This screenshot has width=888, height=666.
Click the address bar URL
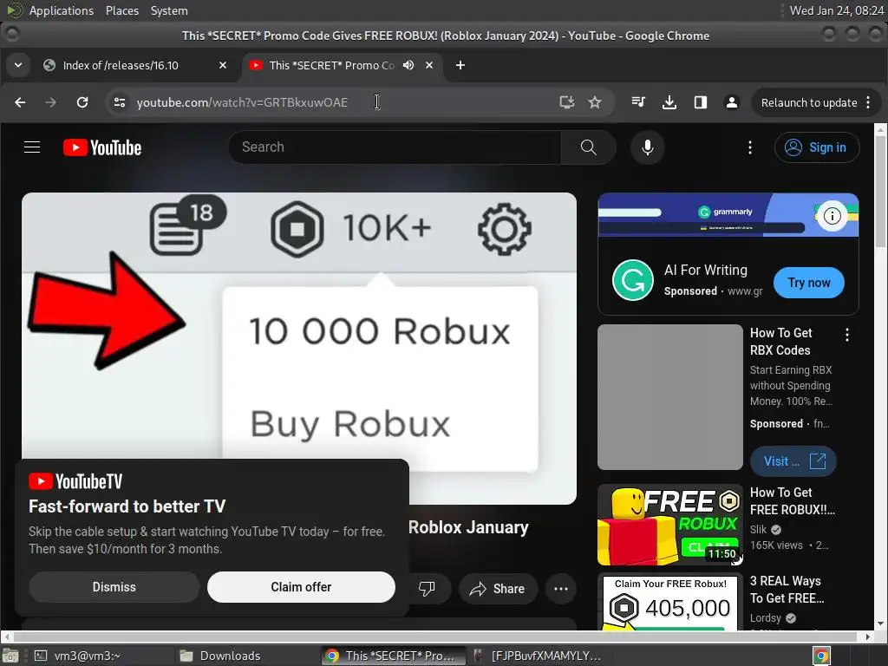coord(242,102)
